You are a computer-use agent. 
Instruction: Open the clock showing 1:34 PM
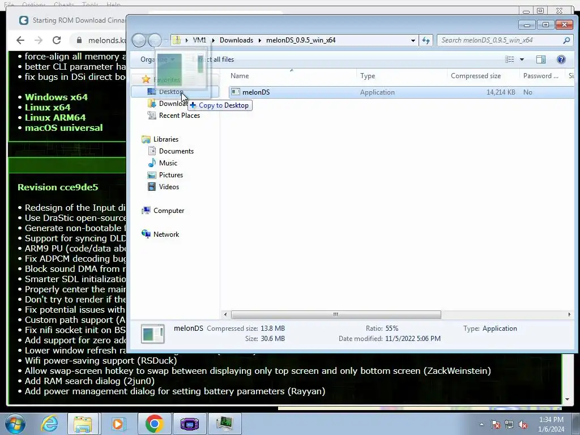click(x=551, y=424)
